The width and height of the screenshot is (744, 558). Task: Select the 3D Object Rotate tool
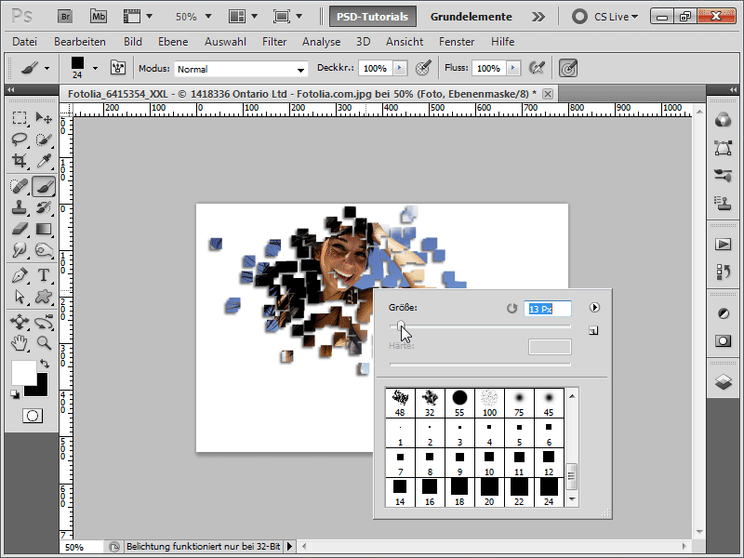20,322
